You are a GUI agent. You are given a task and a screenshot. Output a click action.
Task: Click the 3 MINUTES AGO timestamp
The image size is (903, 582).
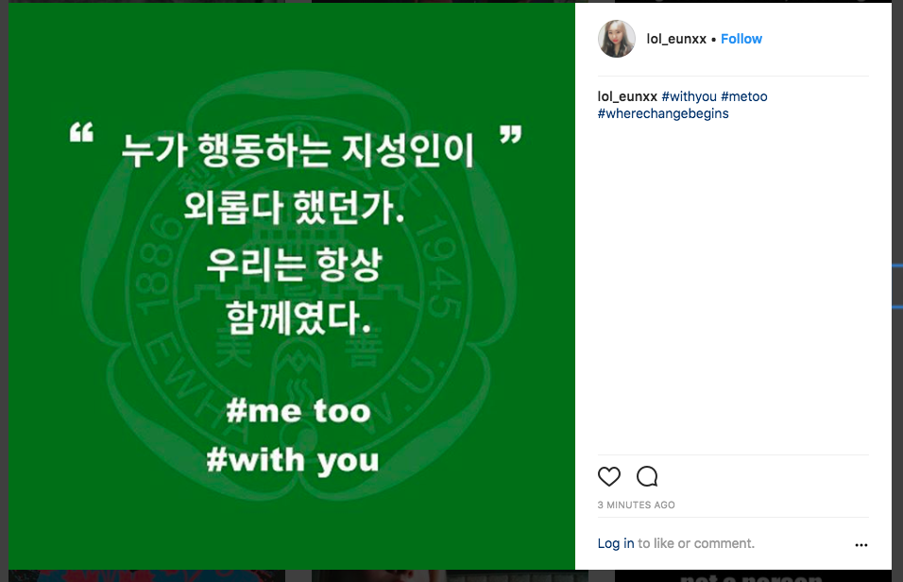coord(636,505)
